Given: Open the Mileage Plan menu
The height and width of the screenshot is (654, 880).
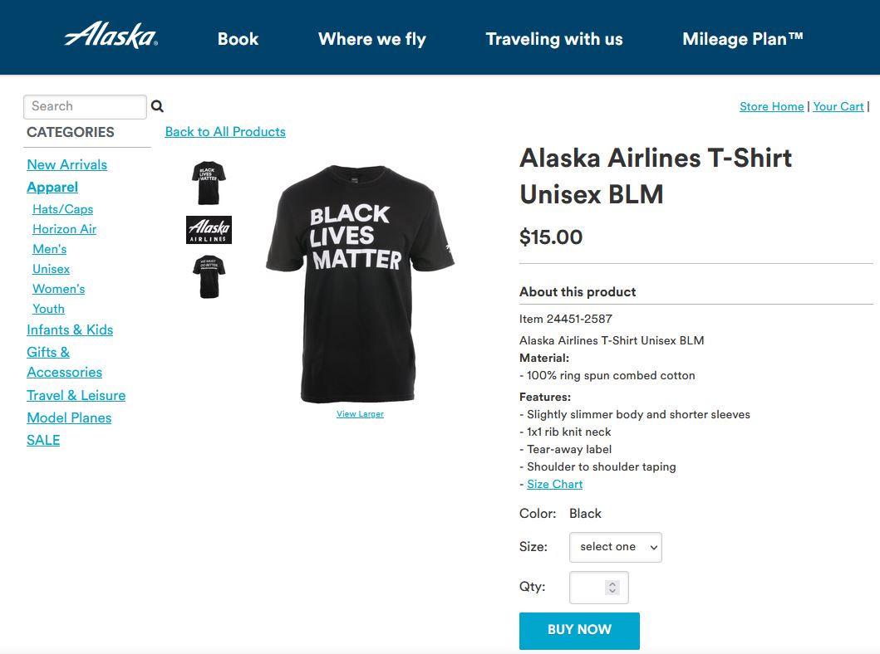Looking at the screenshot, I should pos(742,39).
